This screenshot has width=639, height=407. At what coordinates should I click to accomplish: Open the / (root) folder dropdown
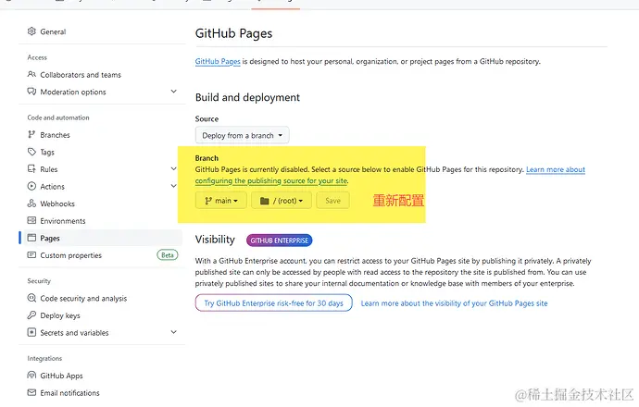282,201
